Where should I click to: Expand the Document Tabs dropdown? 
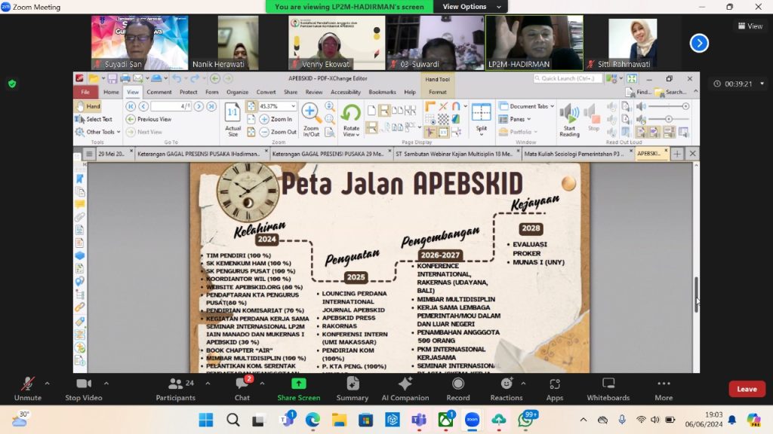[526, 106]
